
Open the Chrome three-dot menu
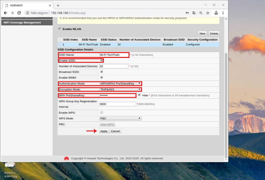coord(223,13)
